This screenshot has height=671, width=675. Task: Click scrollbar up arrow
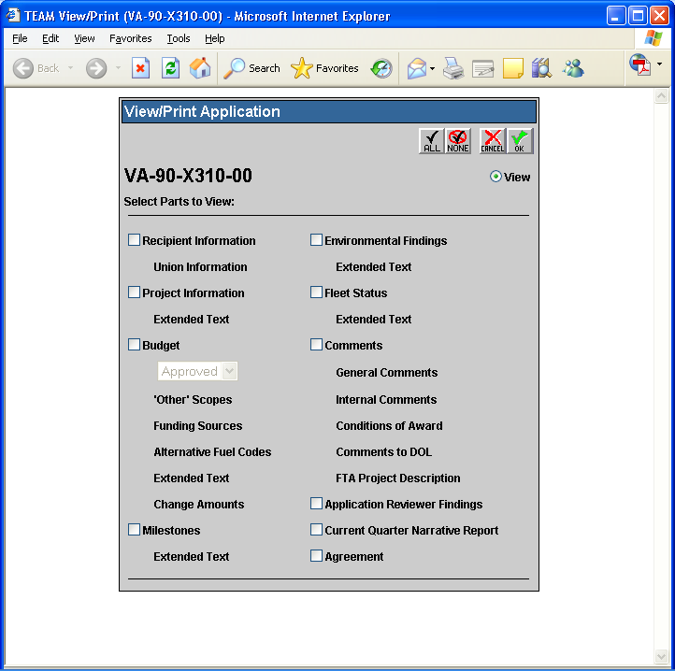(661, 96)
